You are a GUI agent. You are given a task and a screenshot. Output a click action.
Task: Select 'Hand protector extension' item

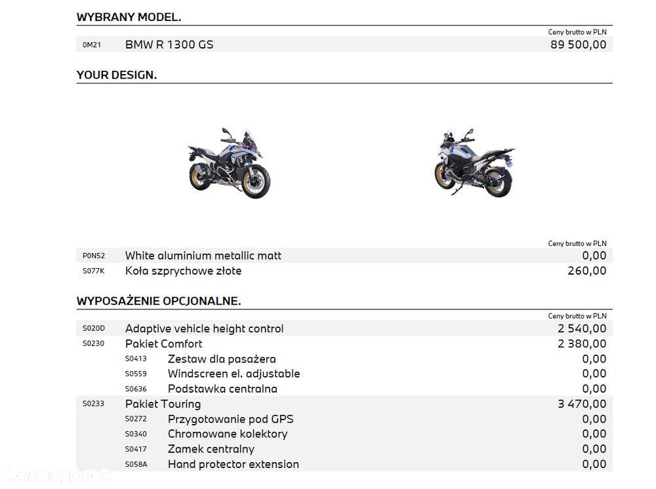point(234,464)
